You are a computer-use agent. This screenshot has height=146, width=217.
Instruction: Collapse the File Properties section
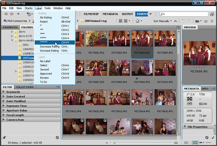185,127
